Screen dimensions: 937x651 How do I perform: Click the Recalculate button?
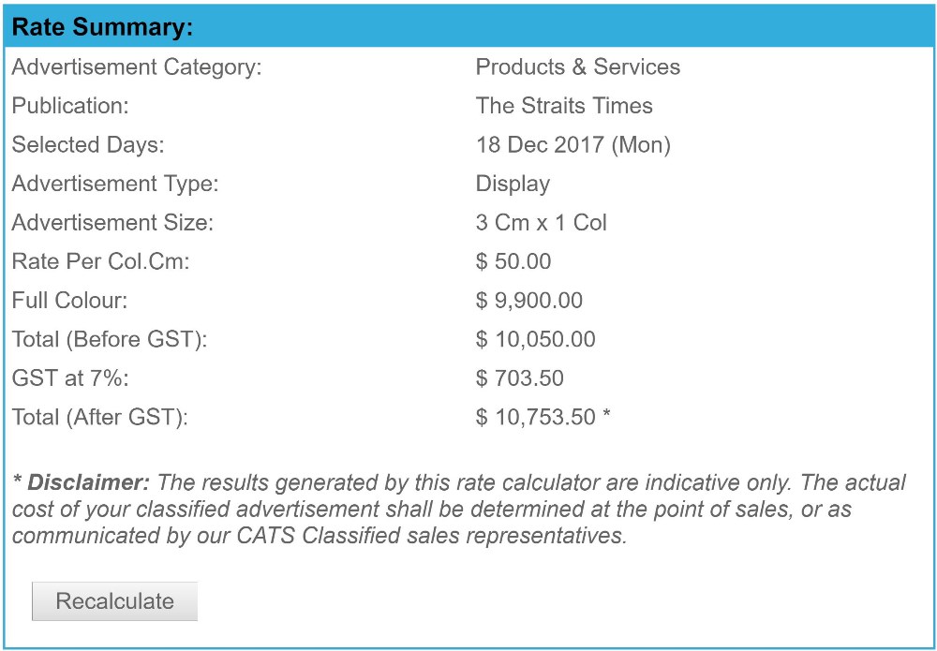[114, 600]
